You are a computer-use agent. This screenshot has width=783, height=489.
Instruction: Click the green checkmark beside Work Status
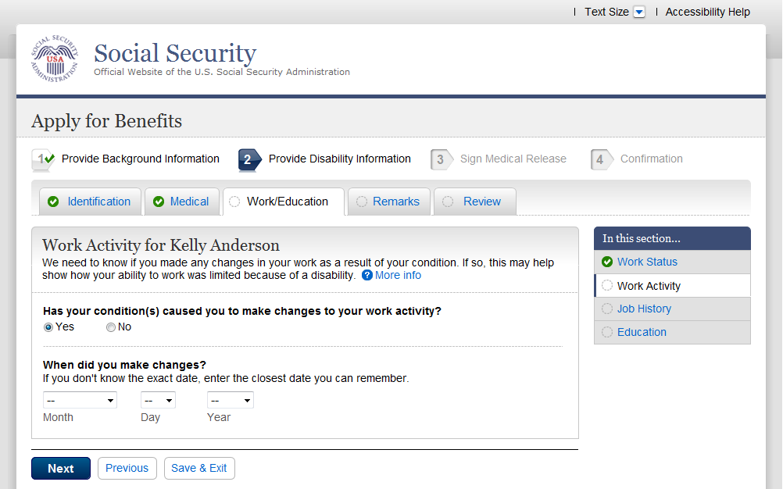click(x=607, y=262)
